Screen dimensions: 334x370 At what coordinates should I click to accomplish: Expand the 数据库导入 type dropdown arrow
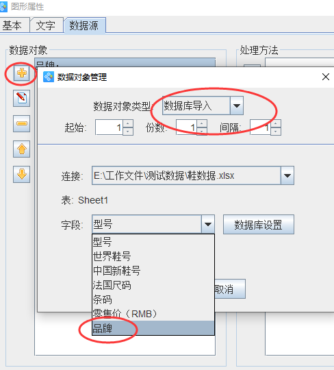pos(237,106)
